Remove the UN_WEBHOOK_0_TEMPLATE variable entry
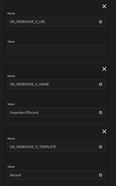This screenshot has width=116, height=186. [x=104, y=131]
